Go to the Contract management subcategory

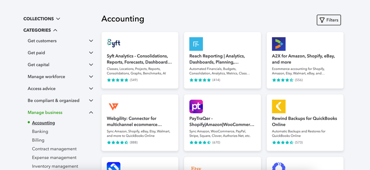pyautogui.click(x=54, y=149)
